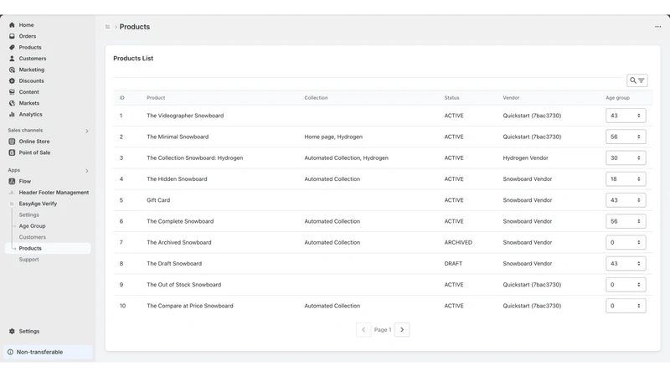Open age group dropdown for The Compare at Price Snowboard
This screenshot has height=377, width=670.
(x=626, y=306)
